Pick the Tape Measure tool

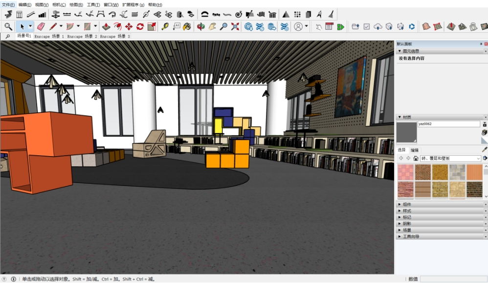(165, 26)
